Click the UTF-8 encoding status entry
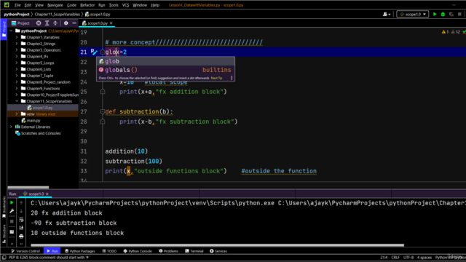Viewport: 466px width, 262px height. (x=408, y=257)
